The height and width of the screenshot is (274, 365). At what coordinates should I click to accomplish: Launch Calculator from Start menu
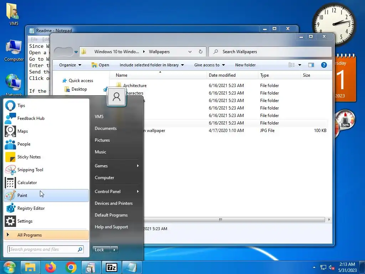coord(46,182)
